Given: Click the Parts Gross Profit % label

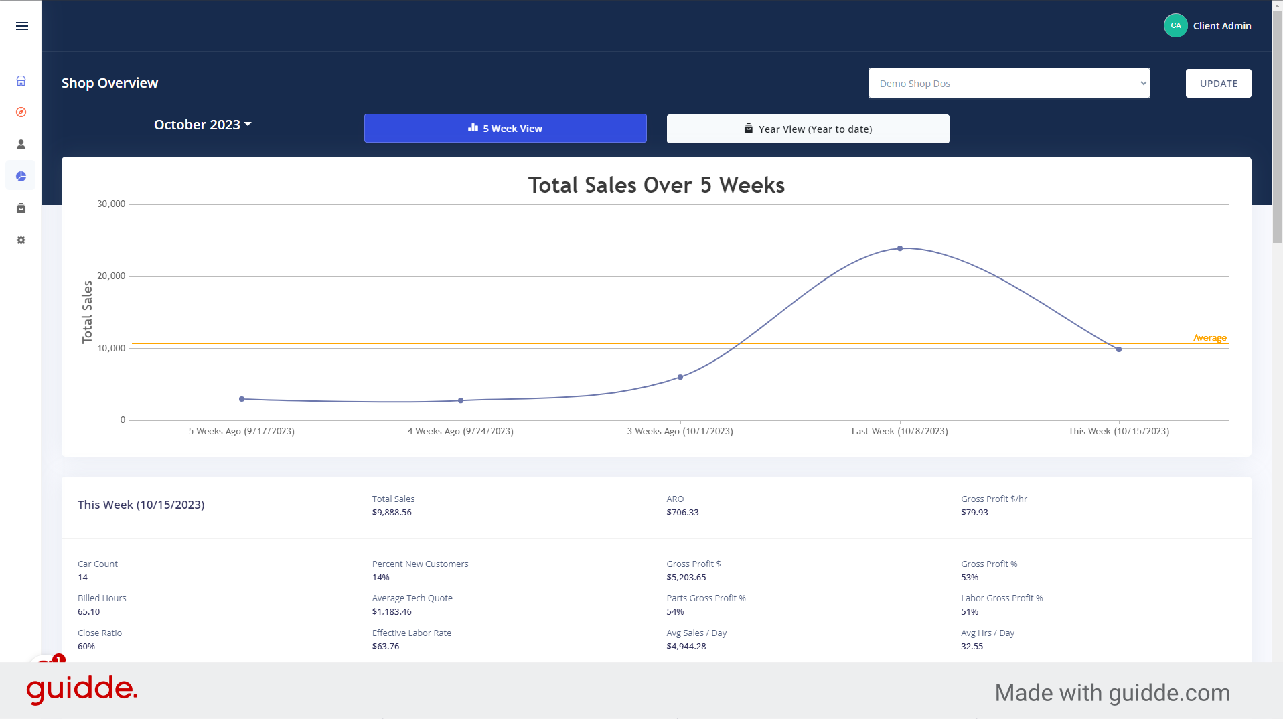Looking at the screenshot, I should tap(706, 598).
